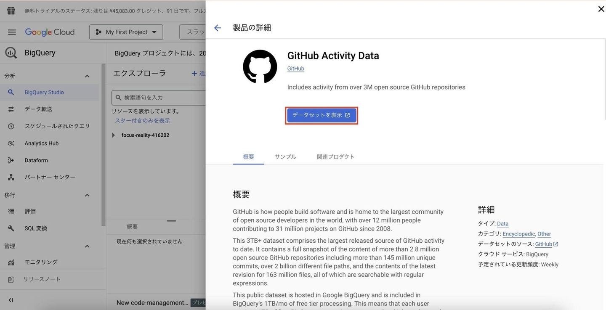This screenshot has height=310, width=606.
Task: Open パートナー センター in the sidebar
Action: [50, 177]
